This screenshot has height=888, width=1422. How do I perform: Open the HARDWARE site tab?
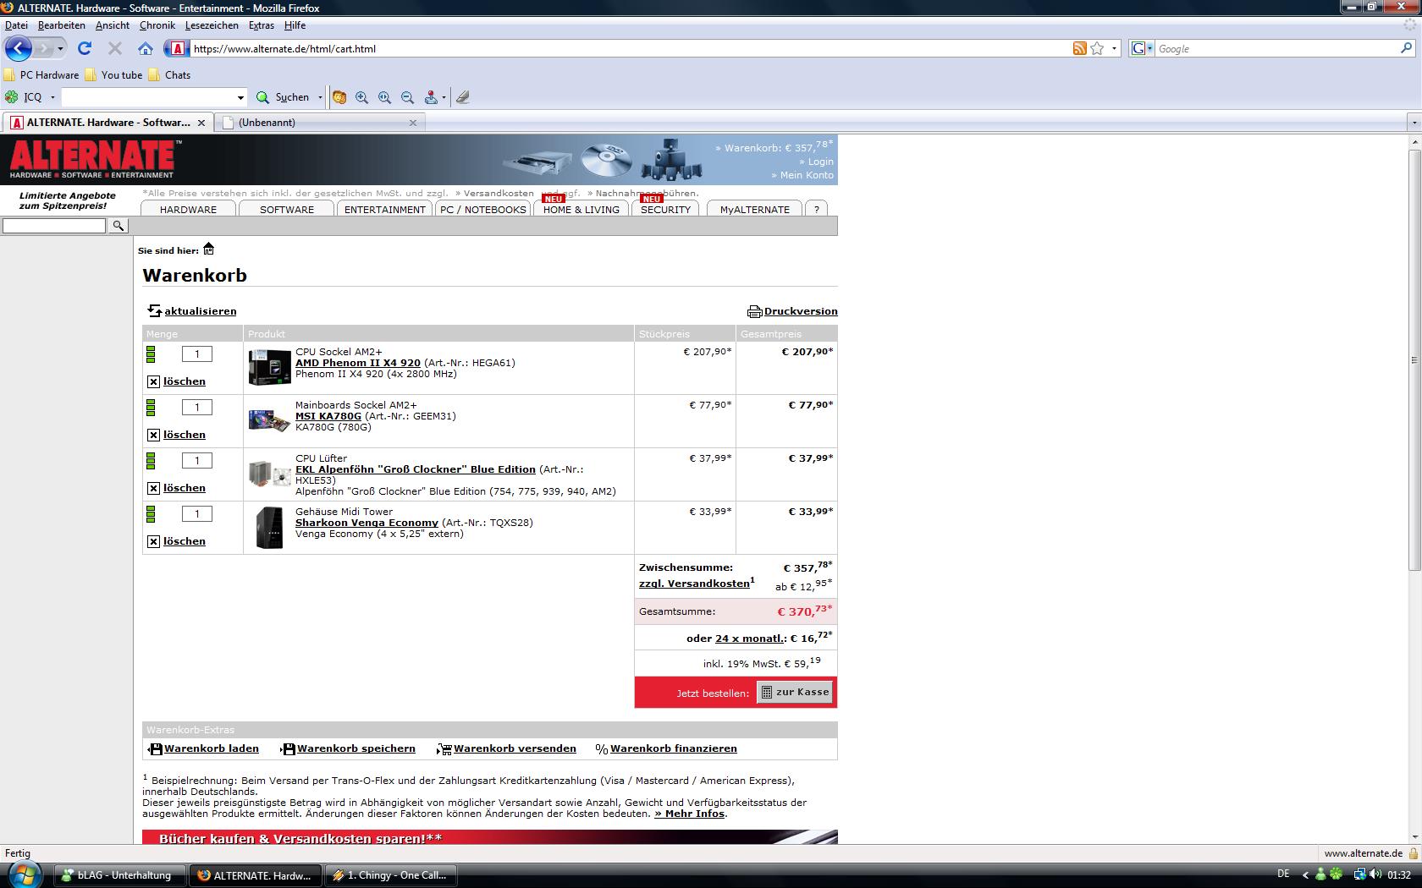click(188, 209)
